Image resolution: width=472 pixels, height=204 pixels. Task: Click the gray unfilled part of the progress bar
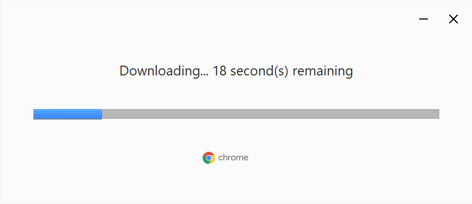(271, 114)
